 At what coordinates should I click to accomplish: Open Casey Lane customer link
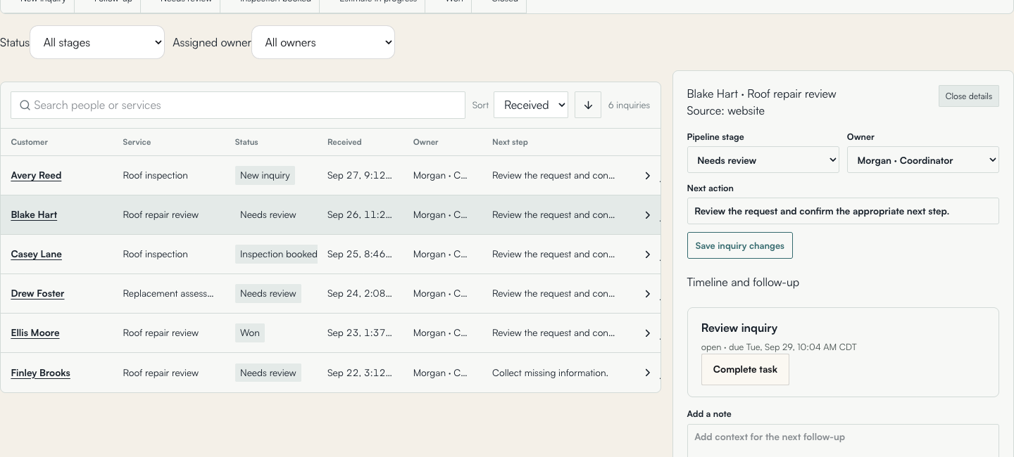tap(37, 255)
